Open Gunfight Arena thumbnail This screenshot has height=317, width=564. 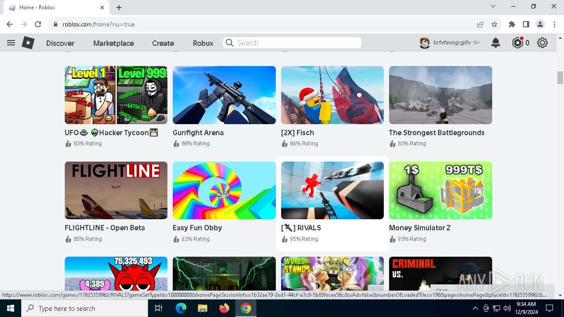[x=224, y=95]
